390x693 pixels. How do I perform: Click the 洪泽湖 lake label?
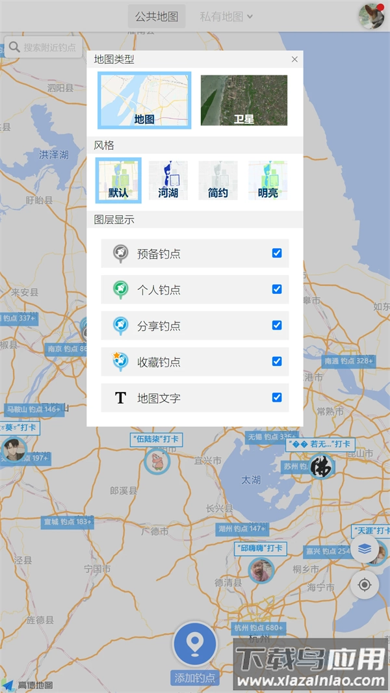point(54,155)
